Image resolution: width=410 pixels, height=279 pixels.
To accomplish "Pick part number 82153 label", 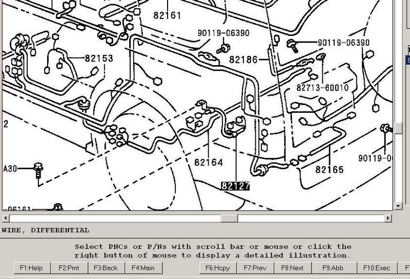I will (99, 58).
